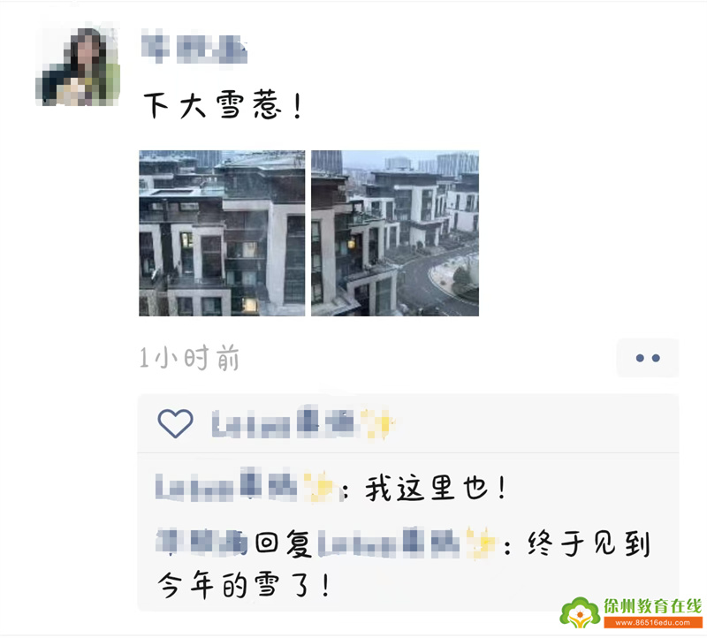Screen dimensions: 707x638
Task: Click the star emoji in the first comment
Action: (x=322, y=488)
